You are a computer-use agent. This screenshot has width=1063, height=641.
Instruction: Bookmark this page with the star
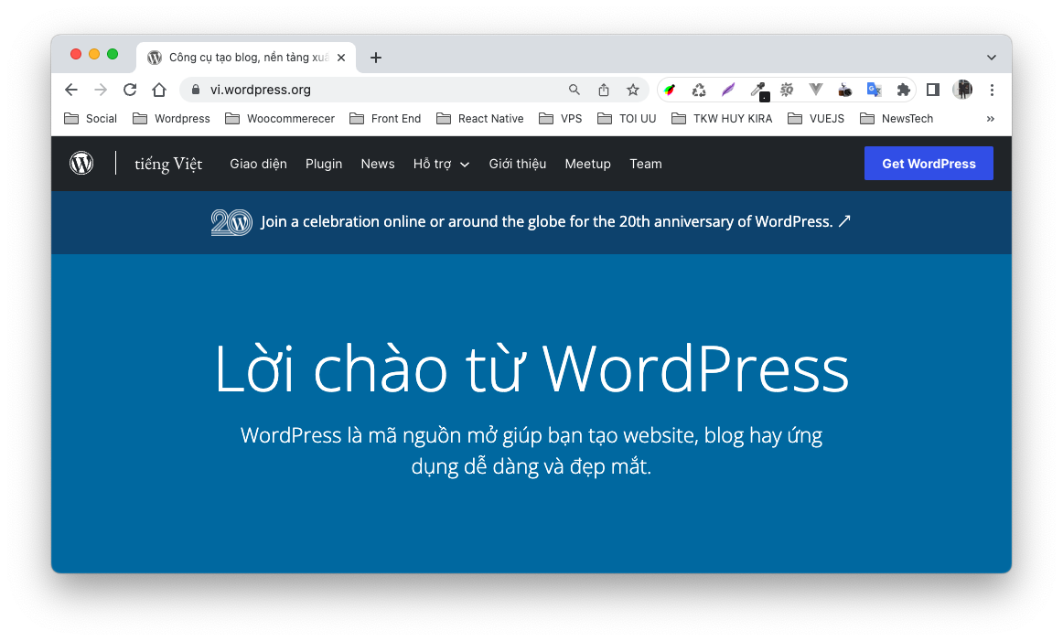click(632, 89)
